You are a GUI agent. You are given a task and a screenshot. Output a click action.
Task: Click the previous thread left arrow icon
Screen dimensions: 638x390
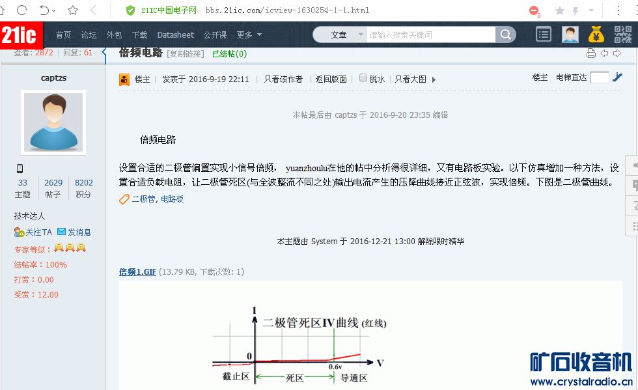click(604, 53)
